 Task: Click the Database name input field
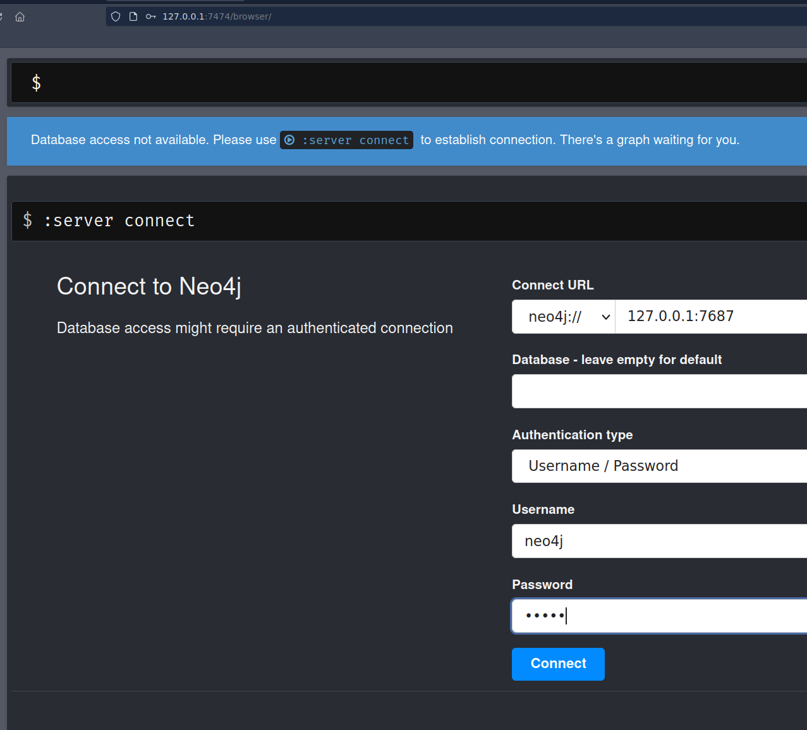pos(659,391)
